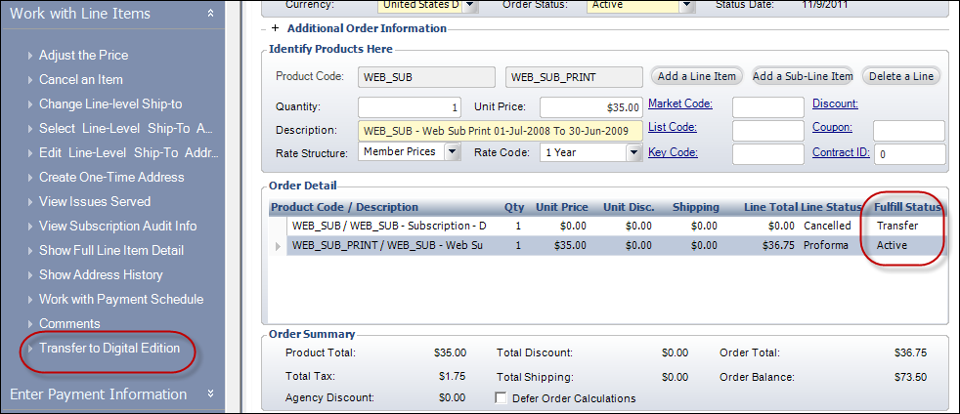
Task: Click Add a Line Item button
Action: coord(697,76)
